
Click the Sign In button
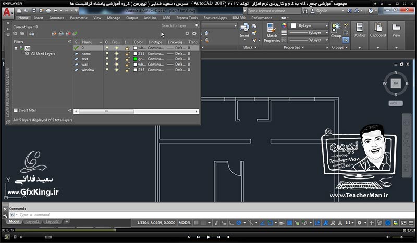tap(320, 11)
